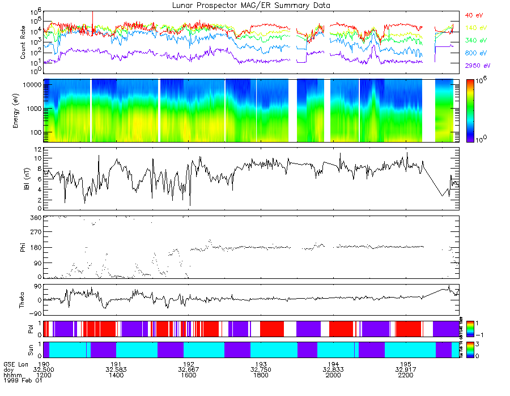Screen dimensions: 510x396
Task: Click the 'Count Rate' y-axis label
Action: coord(23,42)
